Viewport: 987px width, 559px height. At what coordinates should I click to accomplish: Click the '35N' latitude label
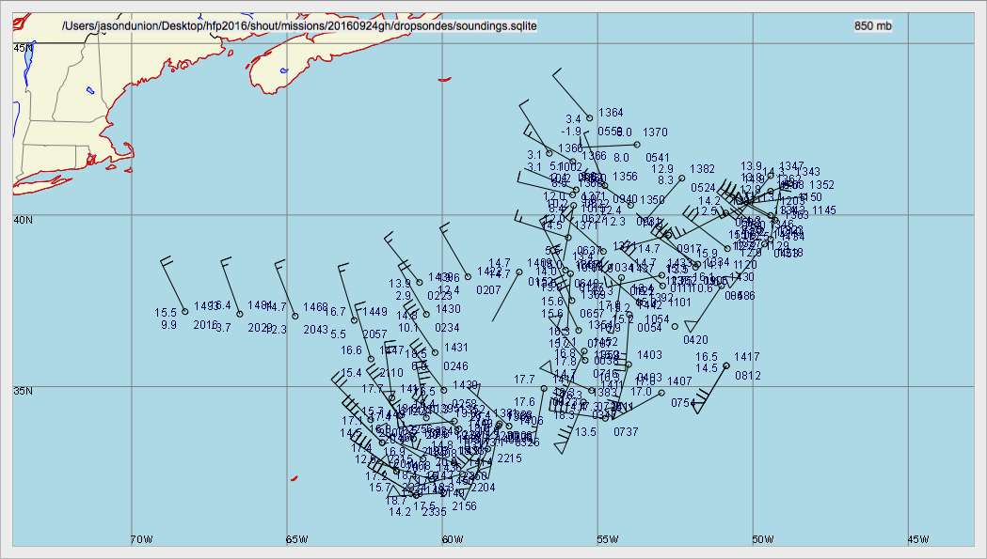coord(24,391)
